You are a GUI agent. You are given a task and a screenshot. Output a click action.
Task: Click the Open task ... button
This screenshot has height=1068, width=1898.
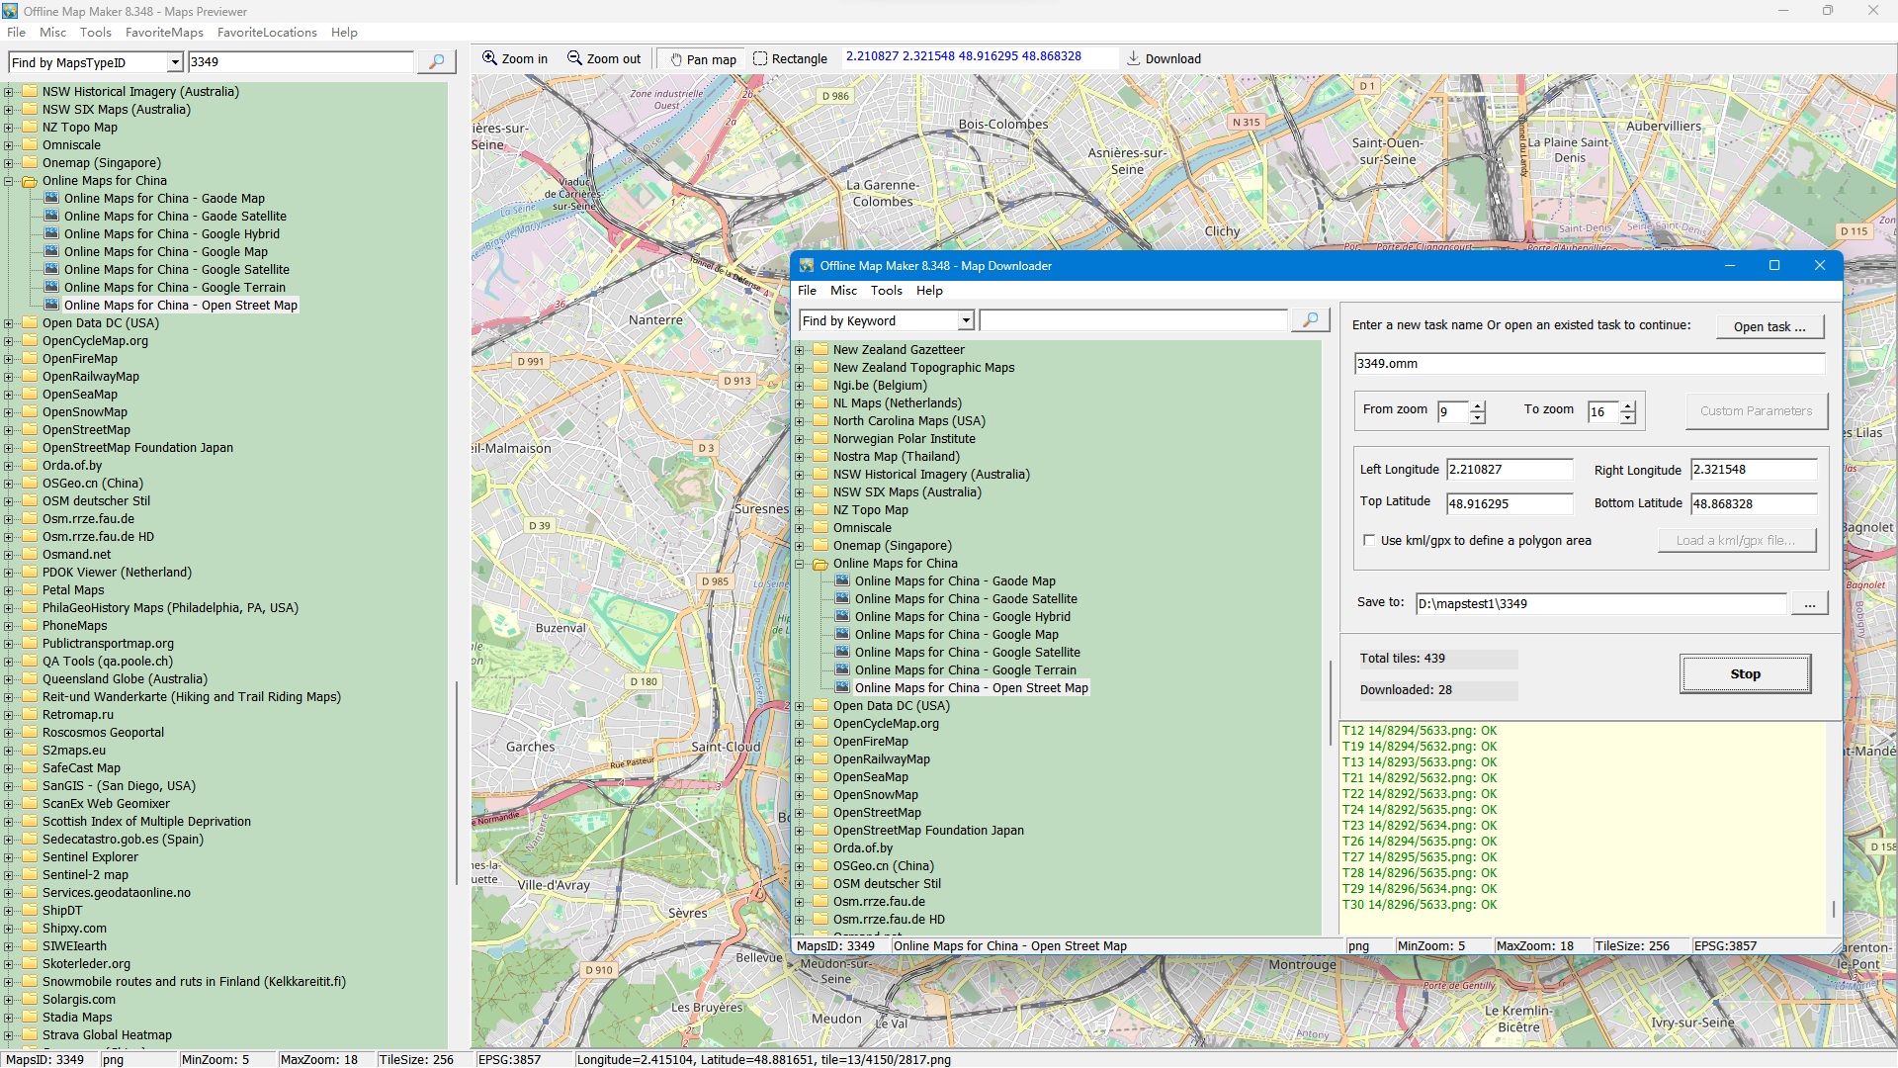point(1769,326)
